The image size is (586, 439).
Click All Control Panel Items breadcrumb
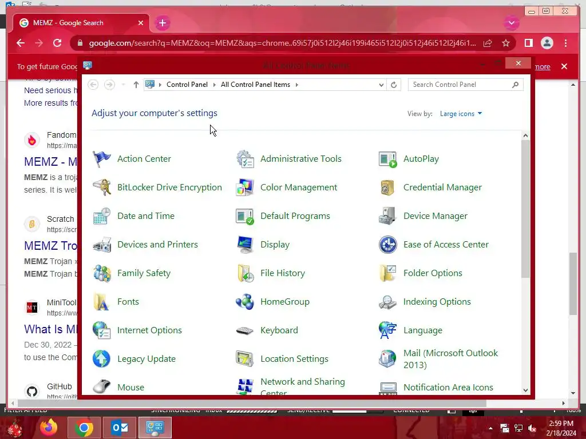255,85
